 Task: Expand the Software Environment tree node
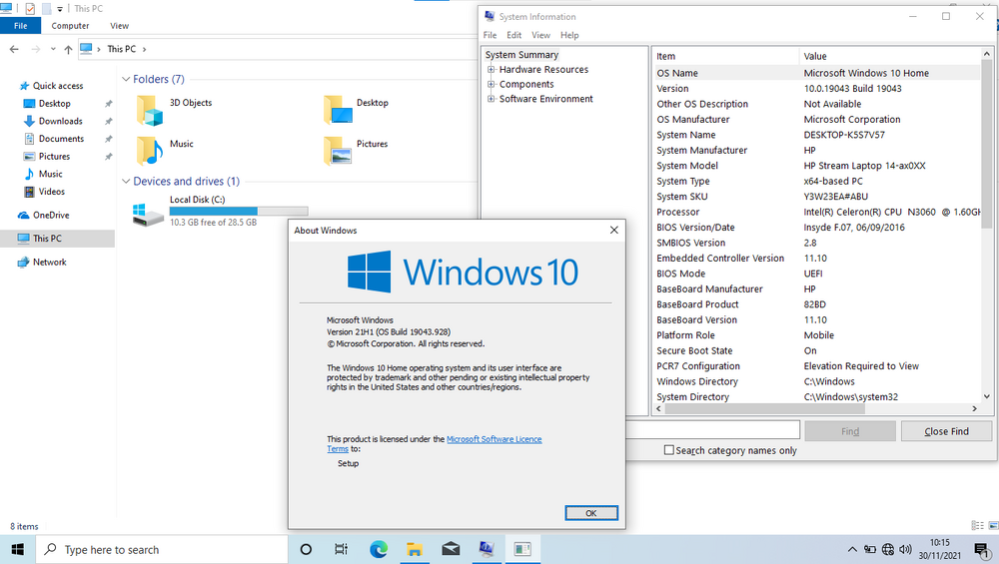click(492, 99)
